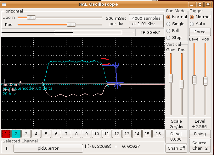Maximize the HAL Oscilloscope window
This screenshot has width=214, height=155.
pyautogui.click(x=200, y=4)
